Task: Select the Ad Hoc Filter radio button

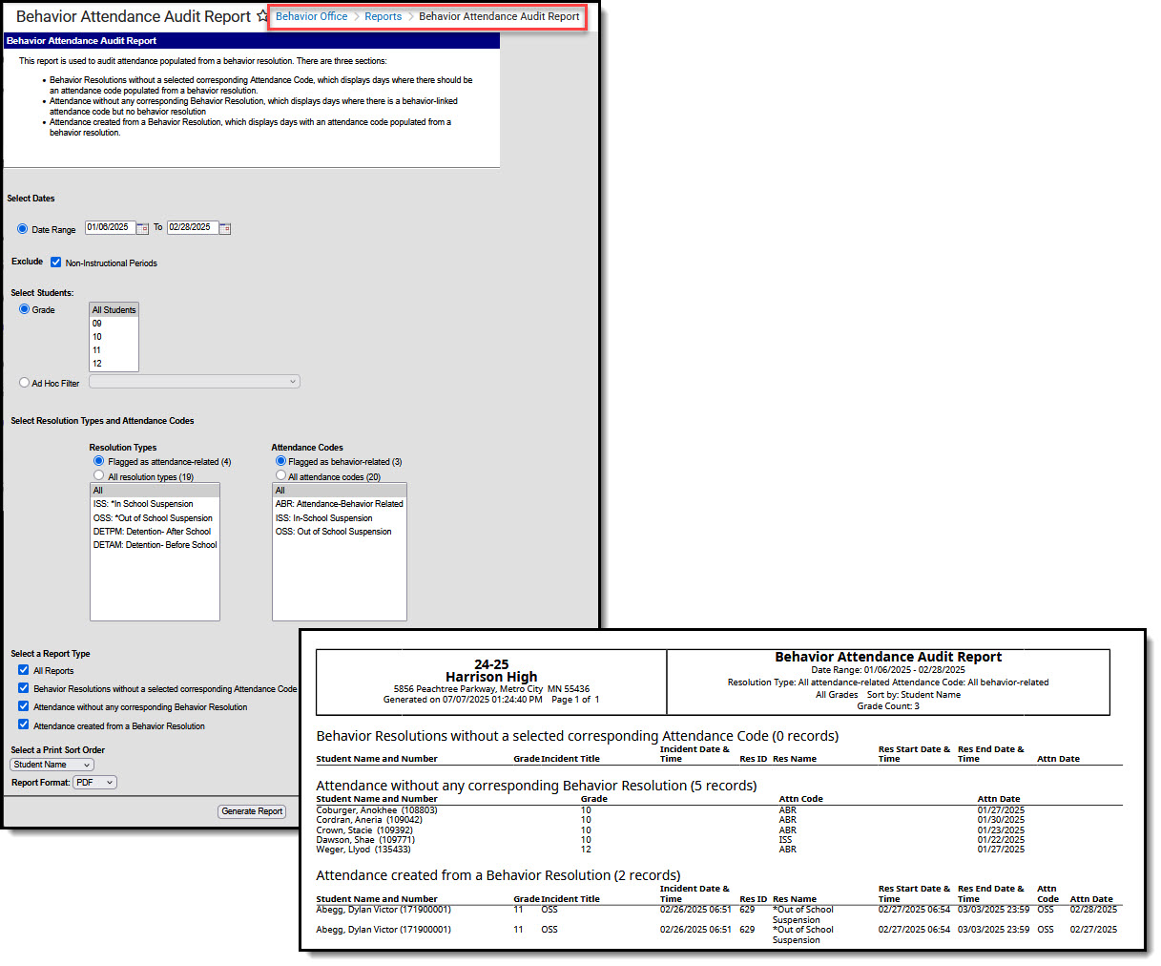Action: pos(25,383)
